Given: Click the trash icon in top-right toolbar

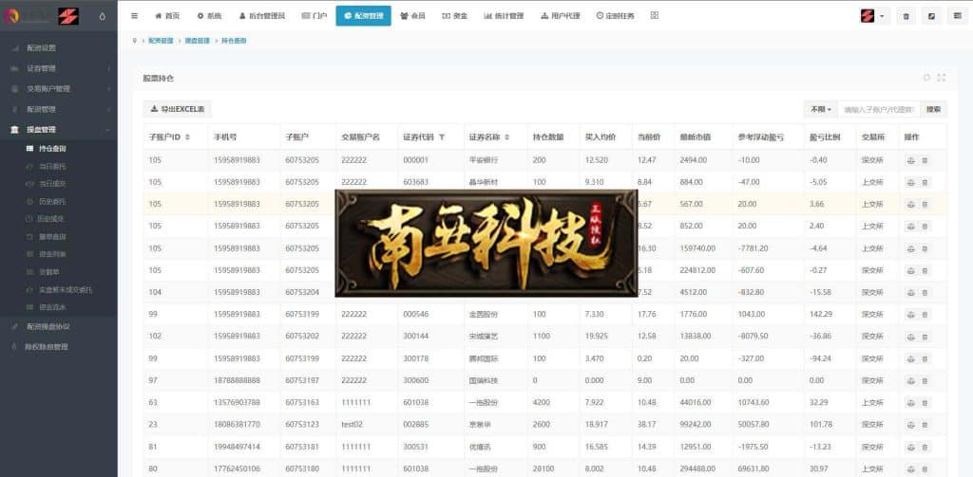Looking at the screenshot, I should click(x=906, y=17).
